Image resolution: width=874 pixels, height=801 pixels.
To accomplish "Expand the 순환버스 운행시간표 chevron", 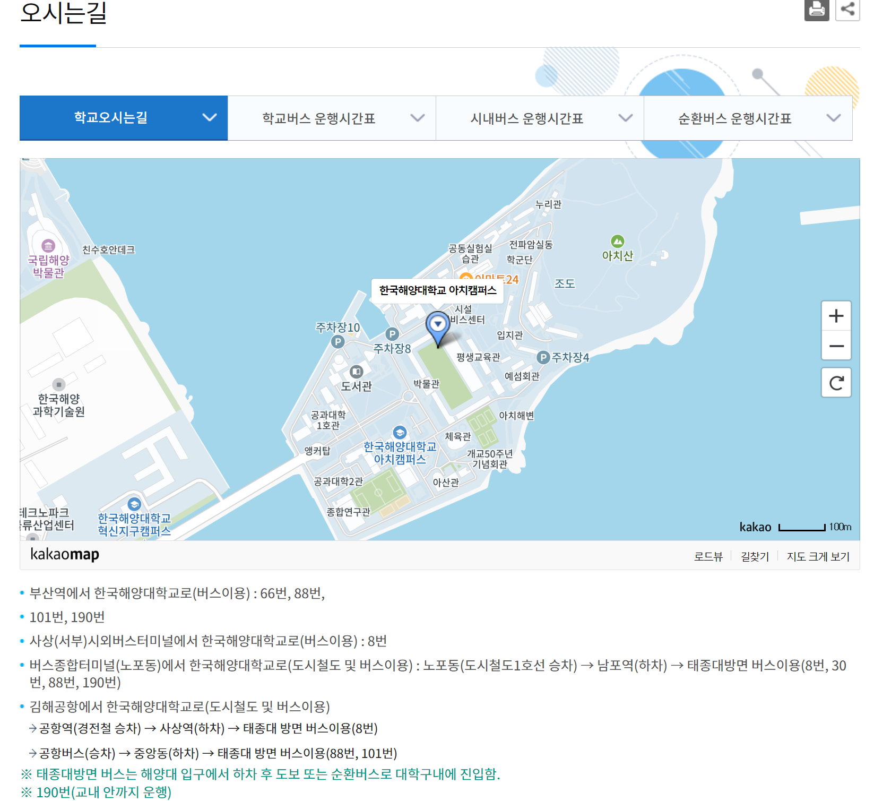I will (834, 118).
